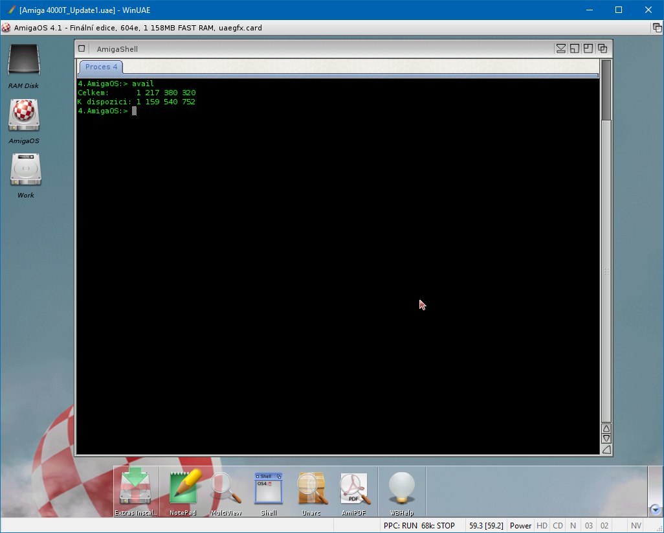Click the shell scrollbar up arrow
The image size is (664, 533).
coord(606,428)
